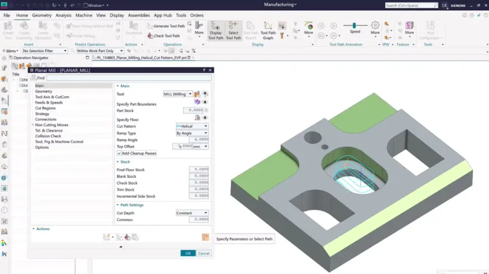The image size is (489, 274).
Task: Toggle Add Cleanup Passes checkbox
Action: click(119, 153)
